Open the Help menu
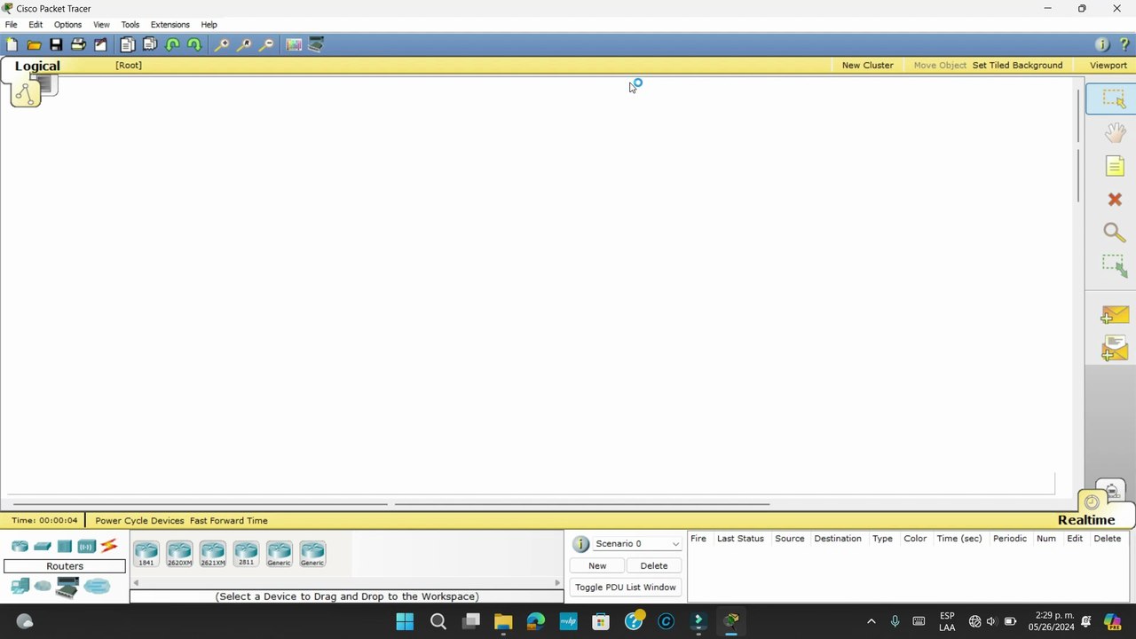Viewport: 1136px width, 639px height. (x=209, y=24)
